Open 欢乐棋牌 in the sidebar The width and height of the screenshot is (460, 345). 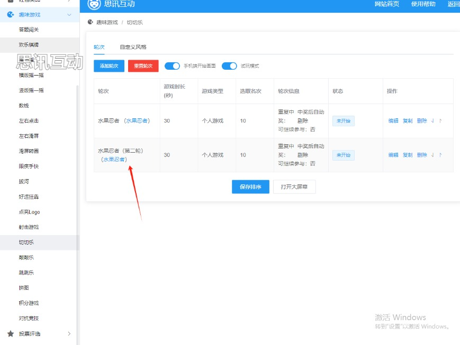(29, 45)
